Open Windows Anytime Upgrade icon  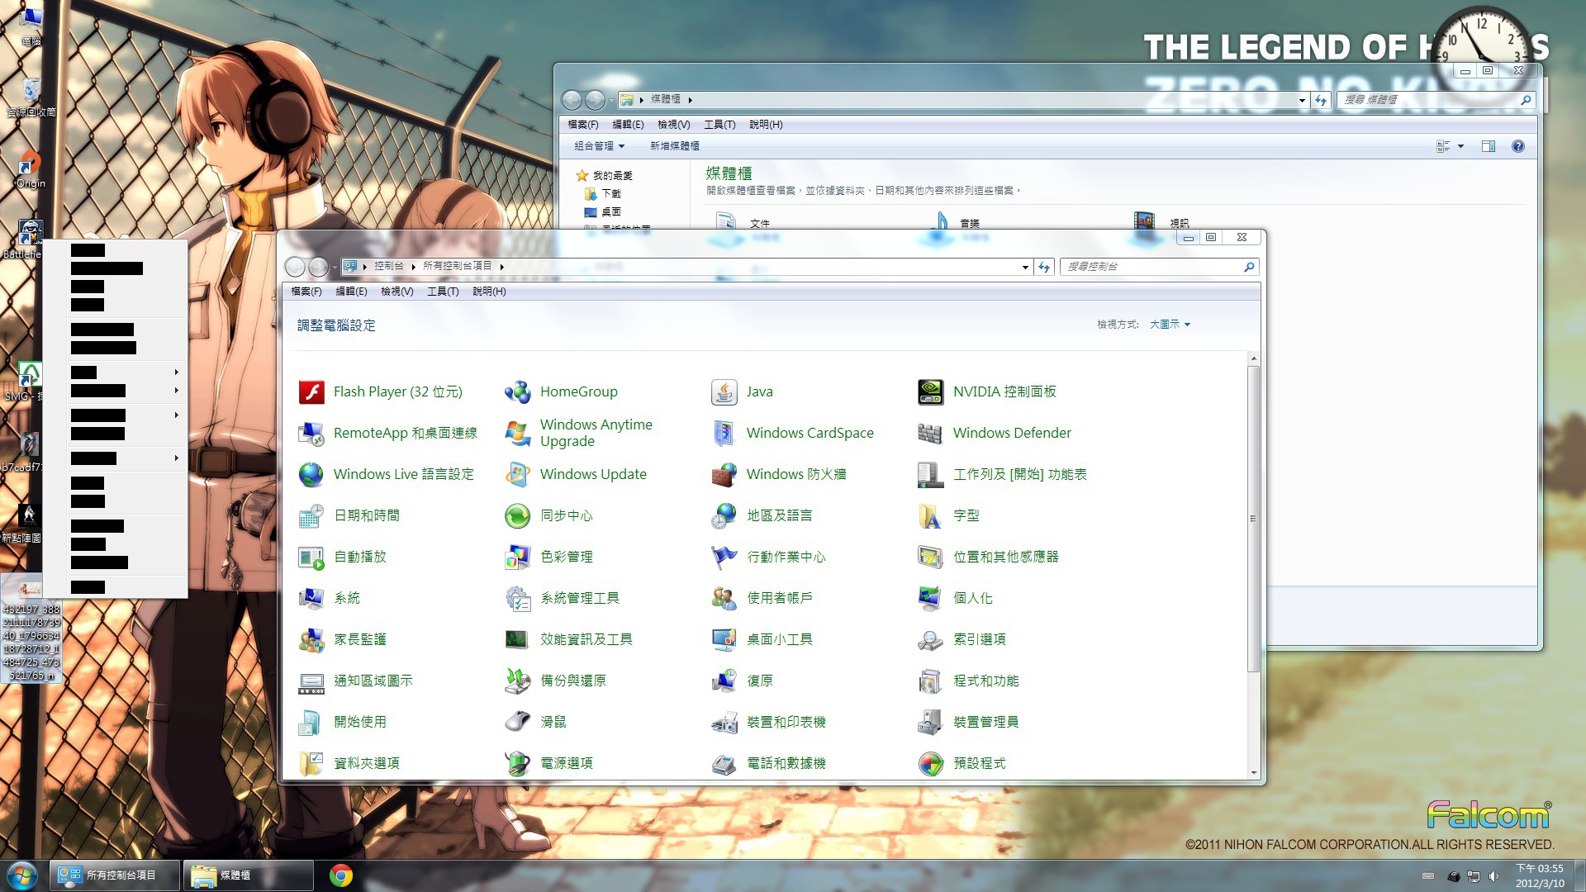(x=518, y=433)
